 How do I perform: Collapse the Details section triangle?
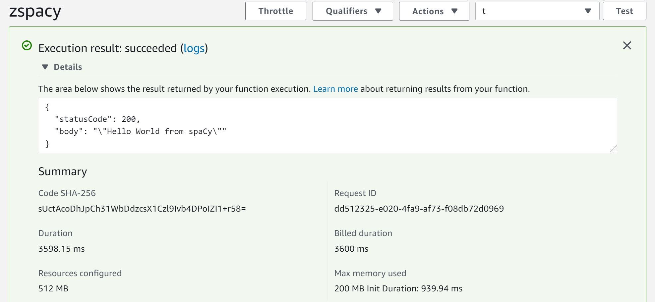tap(45, 67)
